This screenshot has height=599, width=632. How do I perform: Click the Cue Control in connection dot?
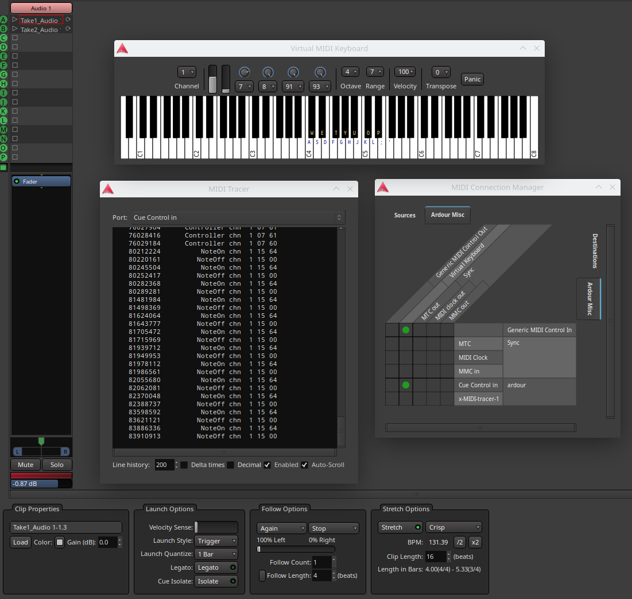click(406, 385)
